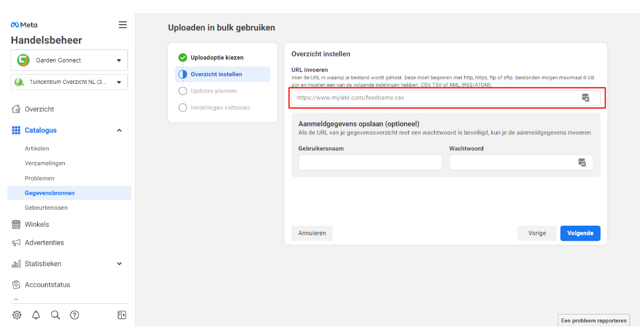The width and height of the screenshot is (640, 332).
Task: Click the Annuleren button
Action: coord(312,233)
